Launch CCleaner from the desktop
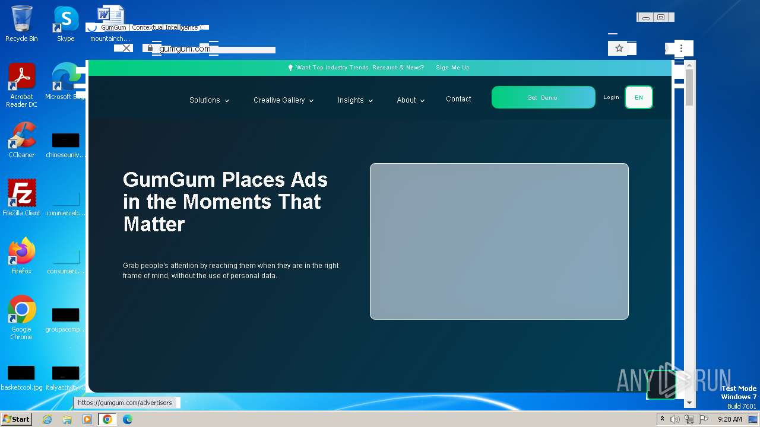760x427 pixels. pyautogui.click(x=21, y=140)
